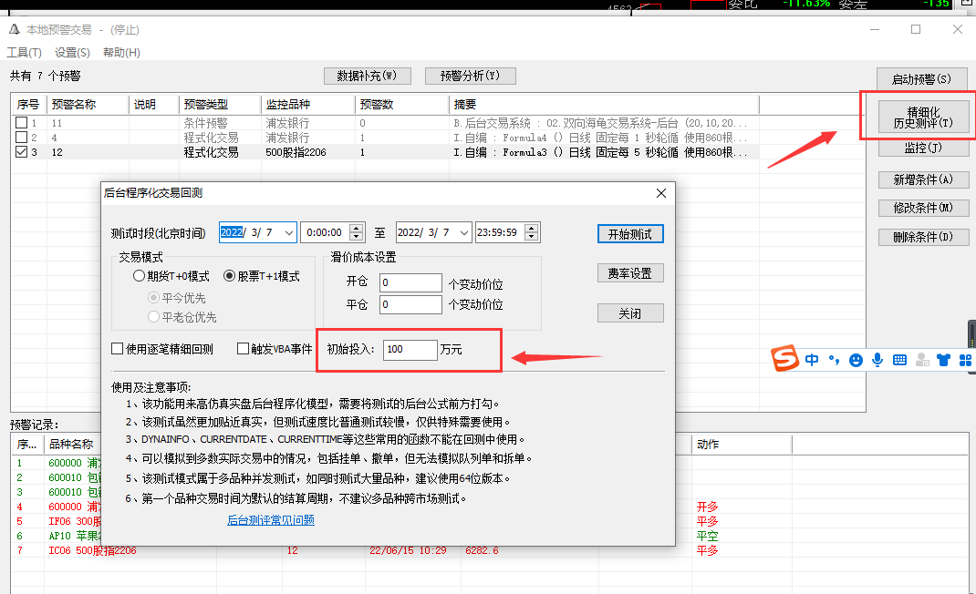Click the Sogou input method logo
The height and width of the screenshot is (594, 976).
[x=784, y=358]
